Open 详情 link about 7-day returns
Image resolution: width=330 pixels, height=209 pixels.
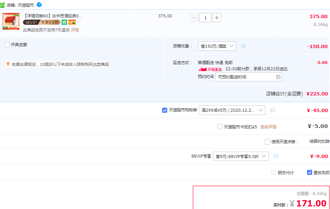point(75,30)
